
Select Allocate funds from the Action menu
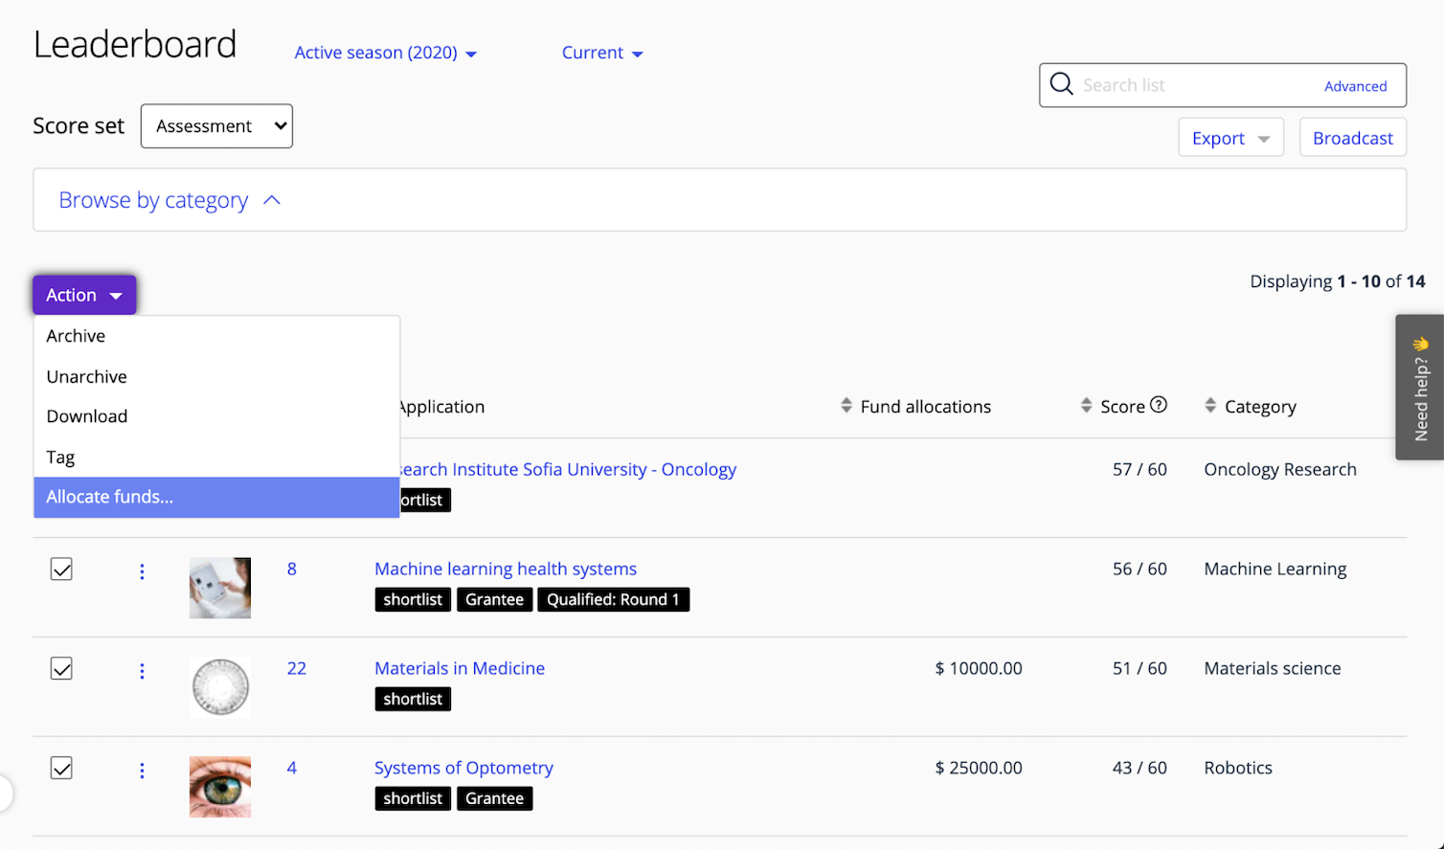tap(109, 497)
